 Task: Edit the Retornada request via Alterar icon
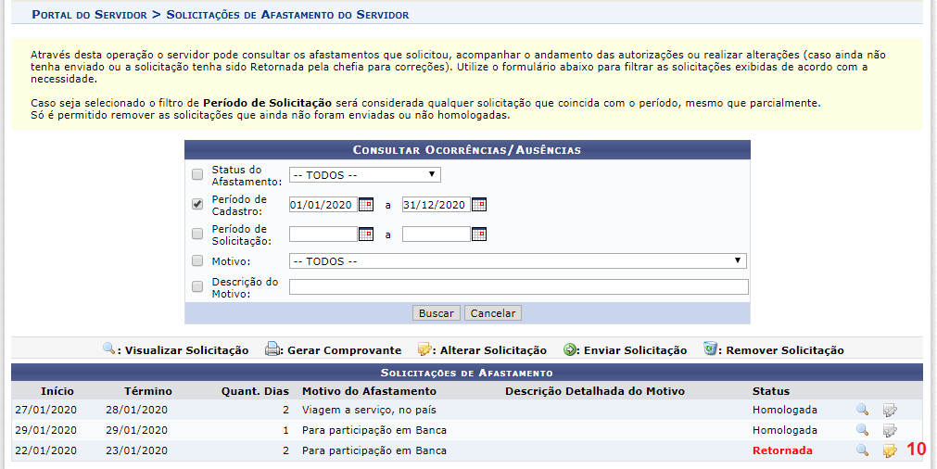pos(890,450)
